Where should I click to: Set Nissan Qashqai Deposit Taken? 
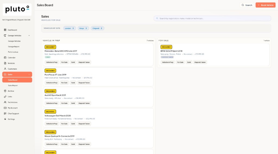(x=84, y=144)
